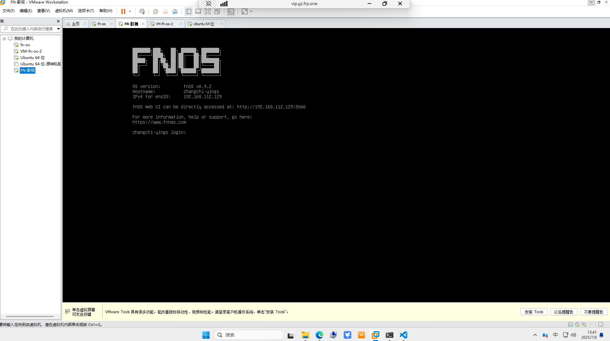The width and height of the screenshot is (610, 341).
Task: Open the 文件(F) menu
Action: (x=9, y=11)
